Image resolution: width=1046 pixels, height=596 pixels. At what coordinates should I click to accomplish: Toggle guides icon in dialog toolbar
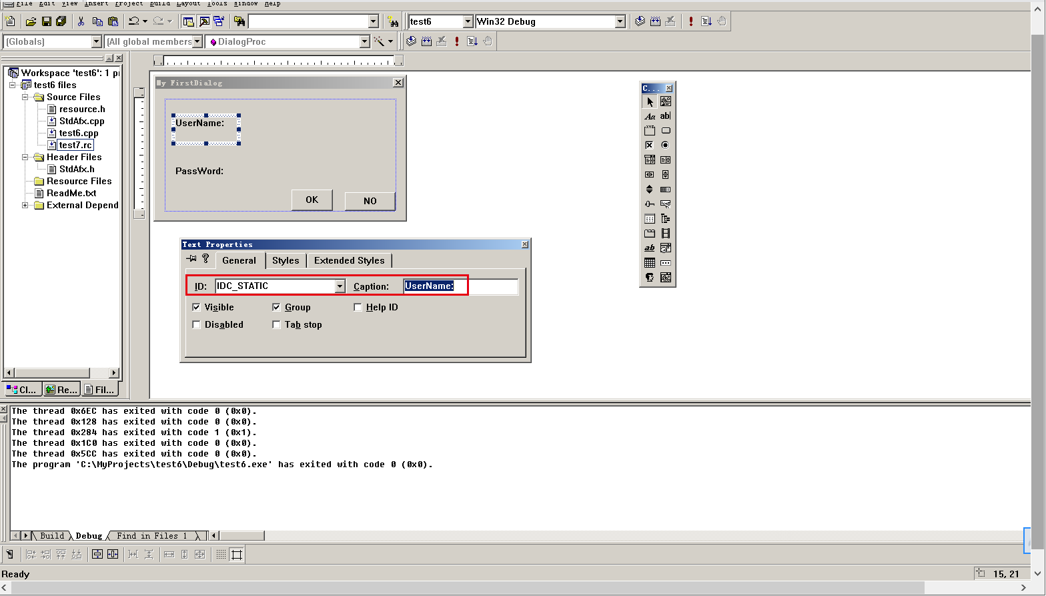pyautogui.click(x=237, y=554)
